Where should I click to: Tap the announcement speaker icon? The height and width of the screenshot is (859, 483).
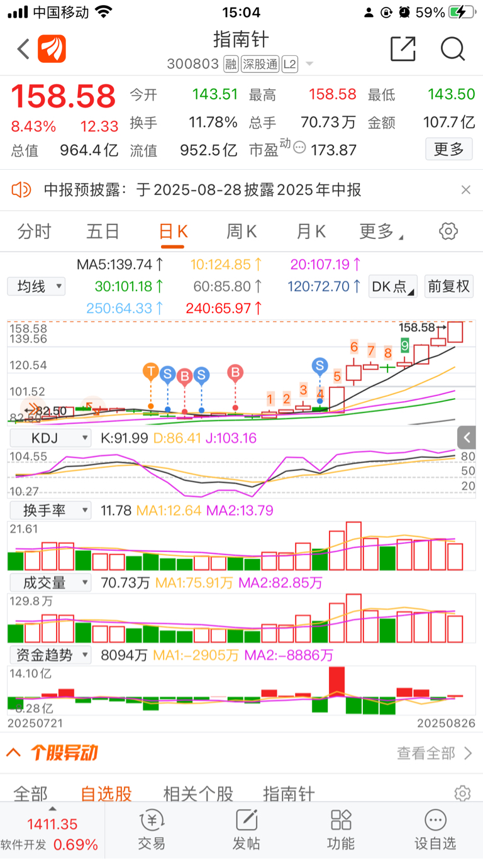coord(21,189)
